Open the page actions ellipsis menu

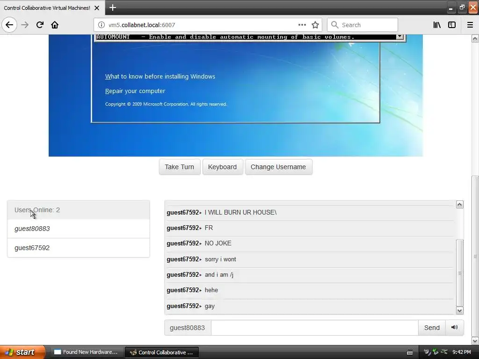point(302,25)
